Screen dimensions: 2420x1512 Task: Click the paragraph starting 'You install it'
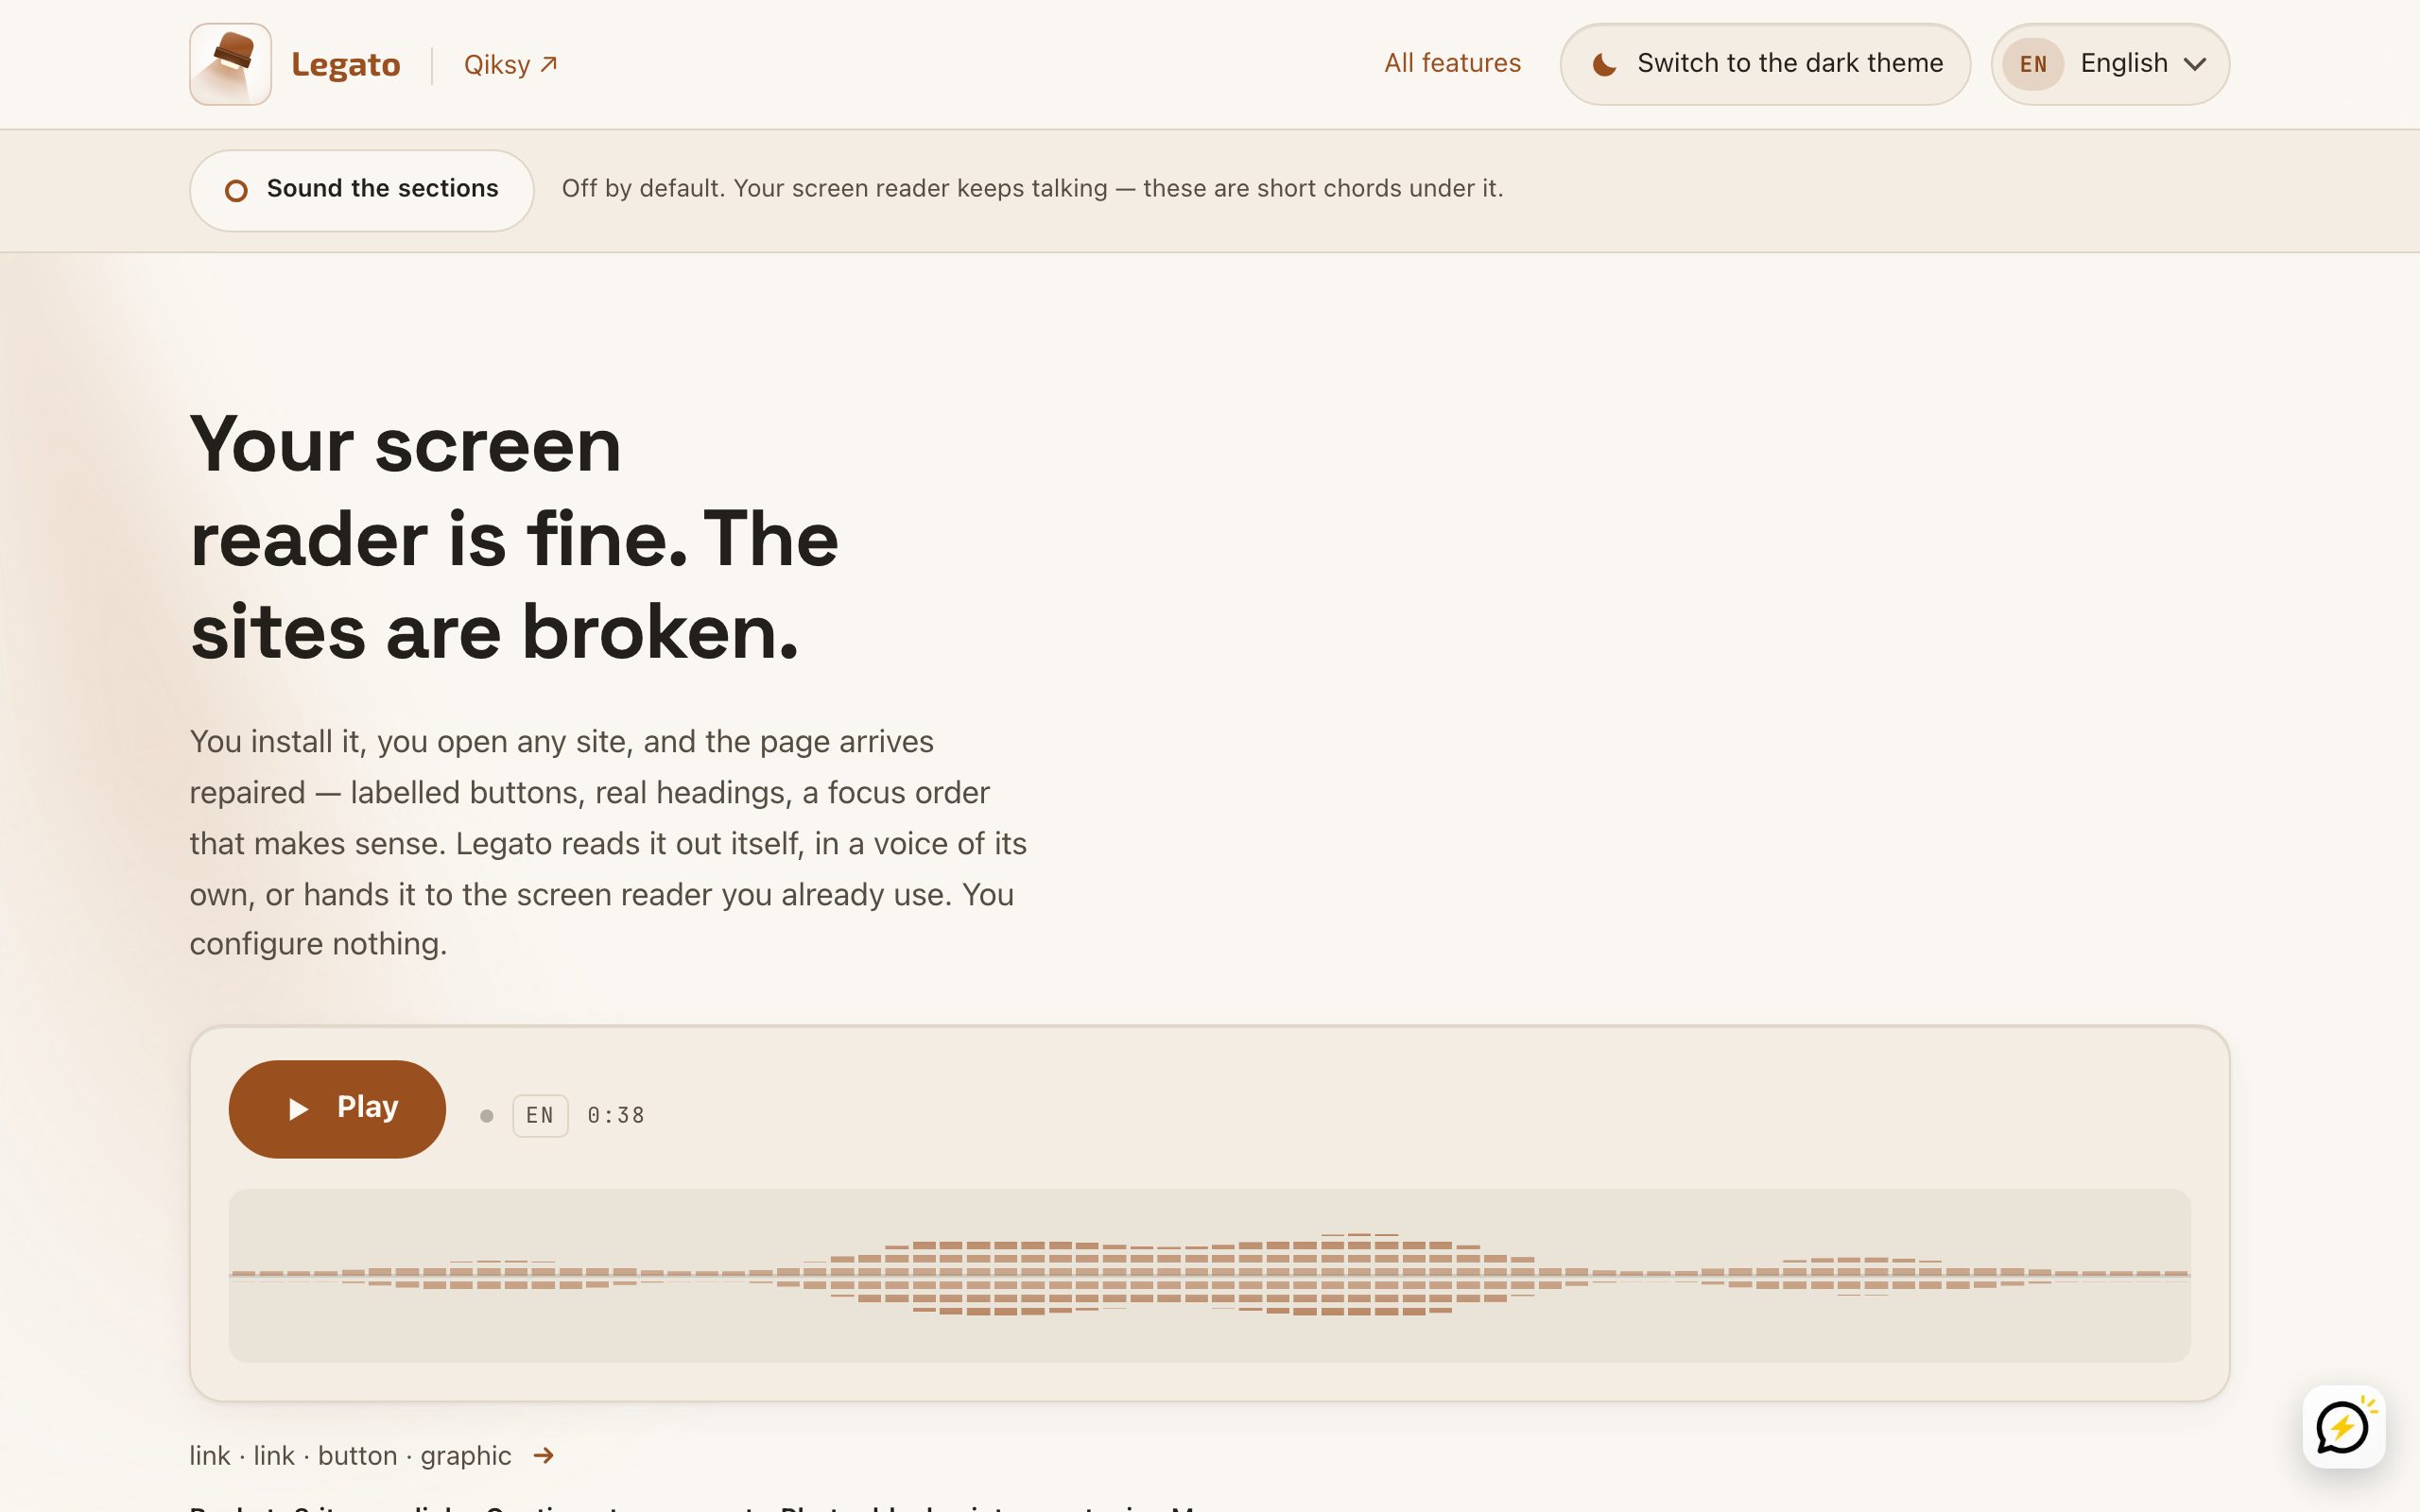608,843
